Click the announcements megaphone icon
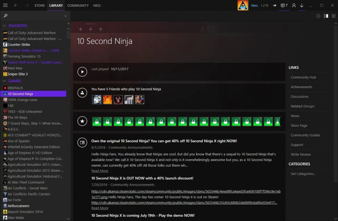The height and width of the screenshot is (221, 338). 274,5
